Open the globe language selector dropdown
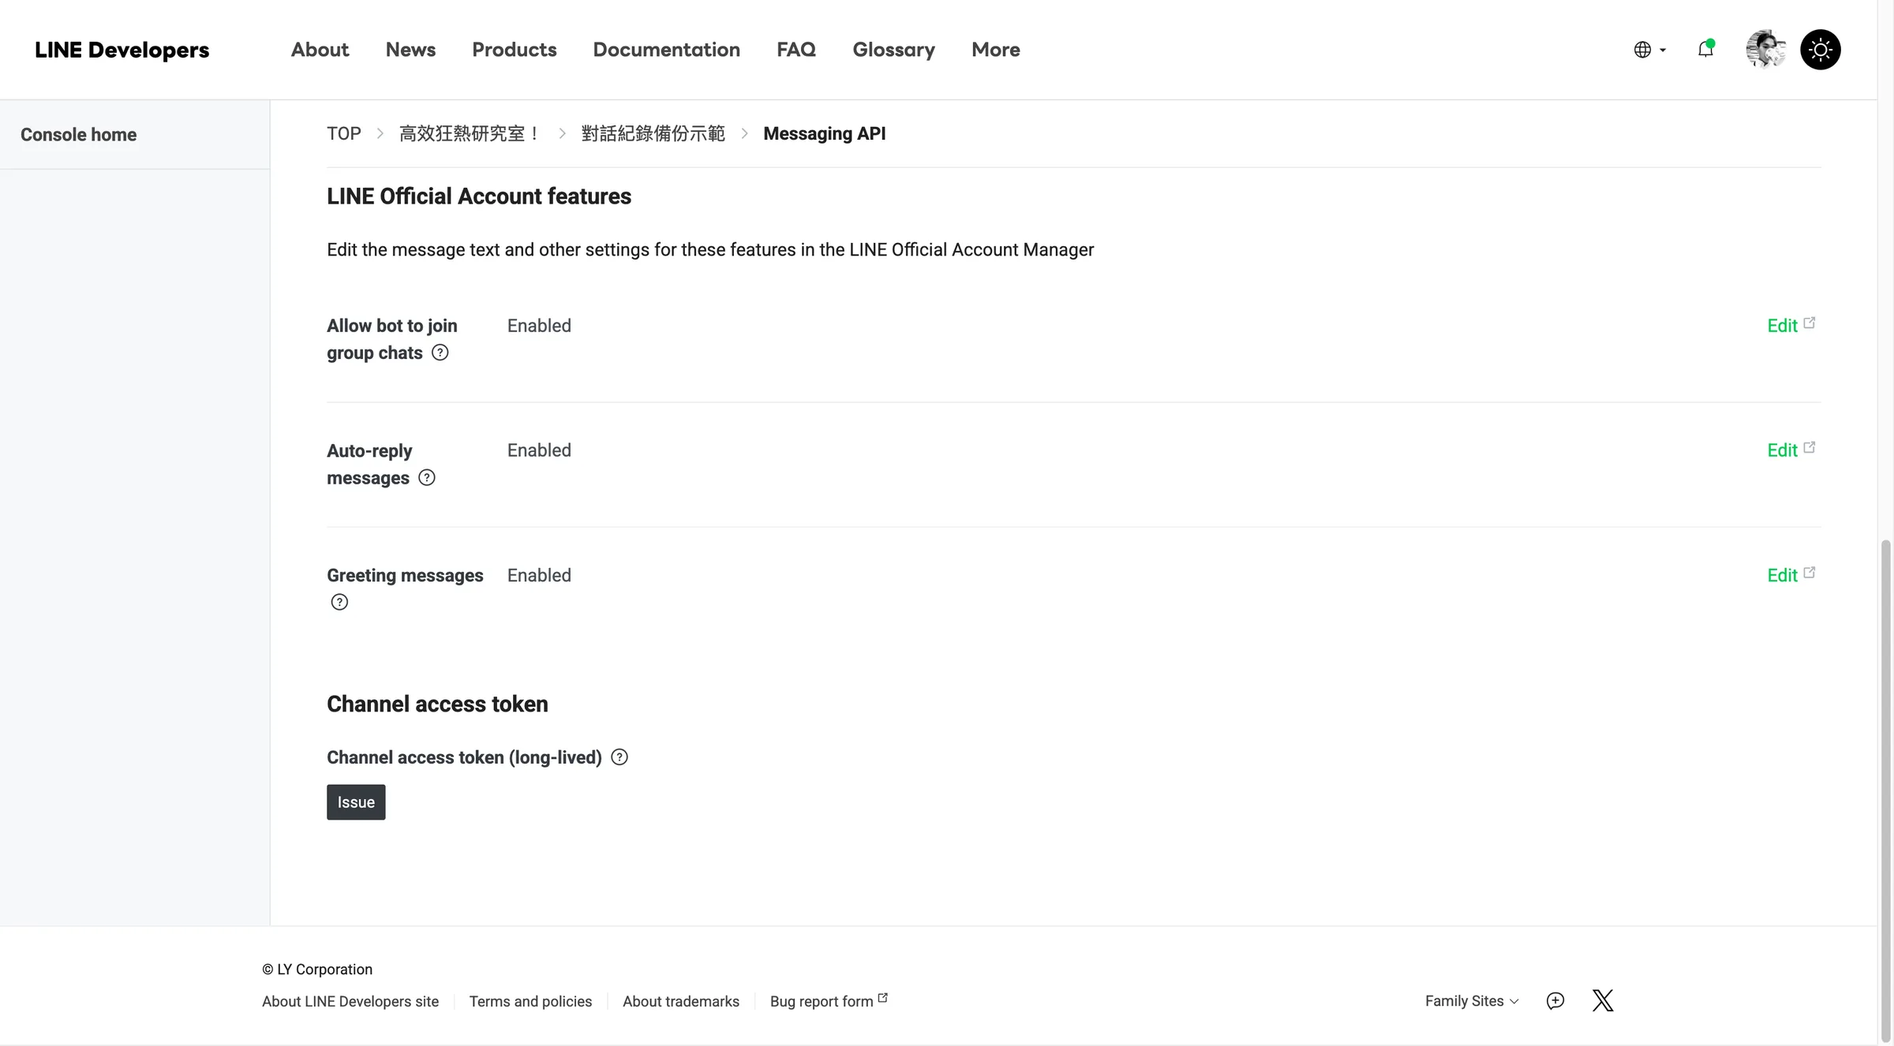Screen dimensions: 1894x1046 pyautogui.click(x=1649, y=50)
